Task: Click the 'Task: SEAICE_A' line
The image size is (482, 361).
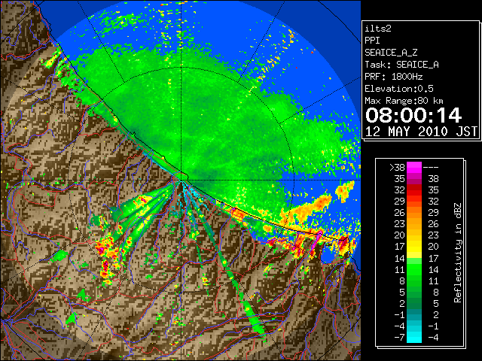Action: tap(401, 65)
